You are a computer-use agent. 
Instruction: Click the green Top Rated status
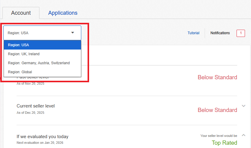coord(224,143)
